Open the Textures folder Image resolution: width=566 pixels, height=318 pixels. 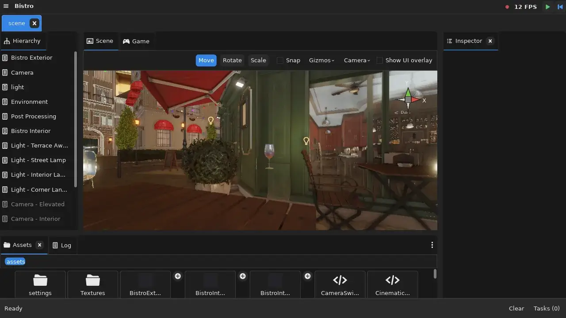tap(93, 284)
